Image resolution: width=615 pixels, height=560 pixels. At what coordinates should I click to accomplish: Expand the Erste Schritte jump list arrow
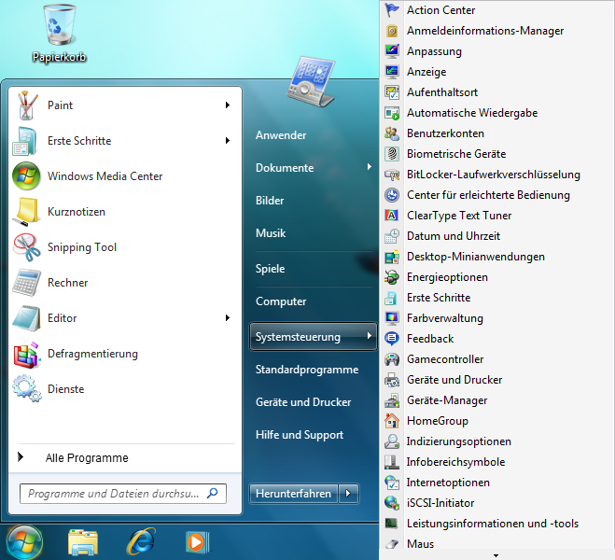(228, 140)
